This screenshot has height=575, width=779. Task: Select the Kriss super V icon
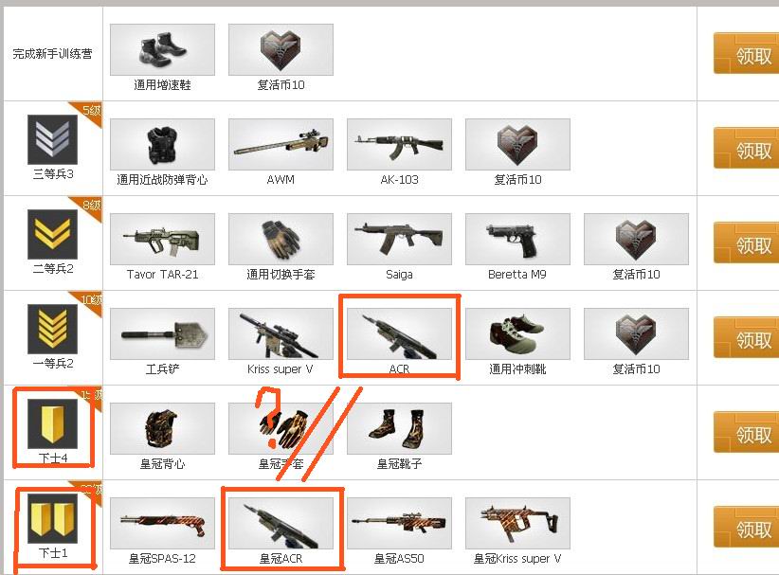tap(281, 334)
